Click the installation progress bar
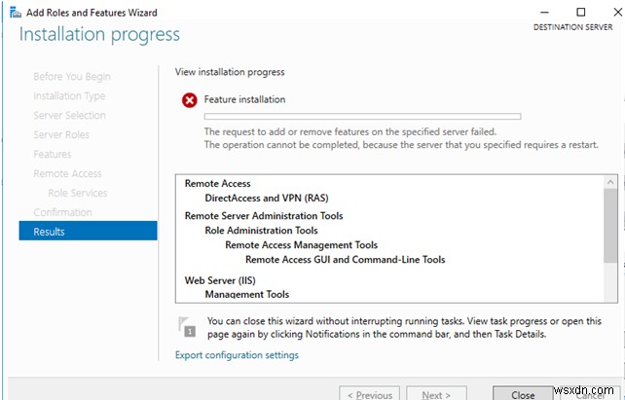 pos(361,117)
